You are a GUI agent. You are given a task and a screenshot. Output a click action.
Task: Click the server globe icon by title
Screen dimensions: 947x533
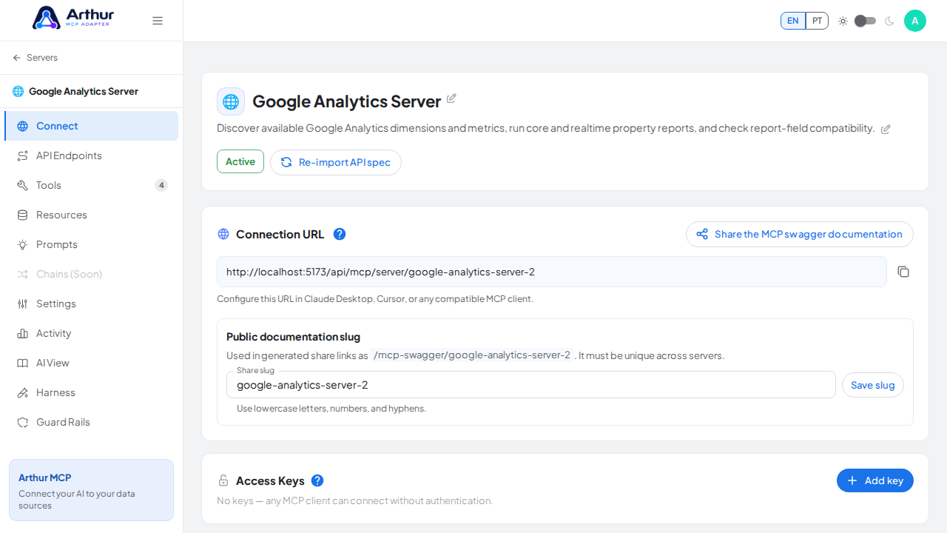point(231,101)
